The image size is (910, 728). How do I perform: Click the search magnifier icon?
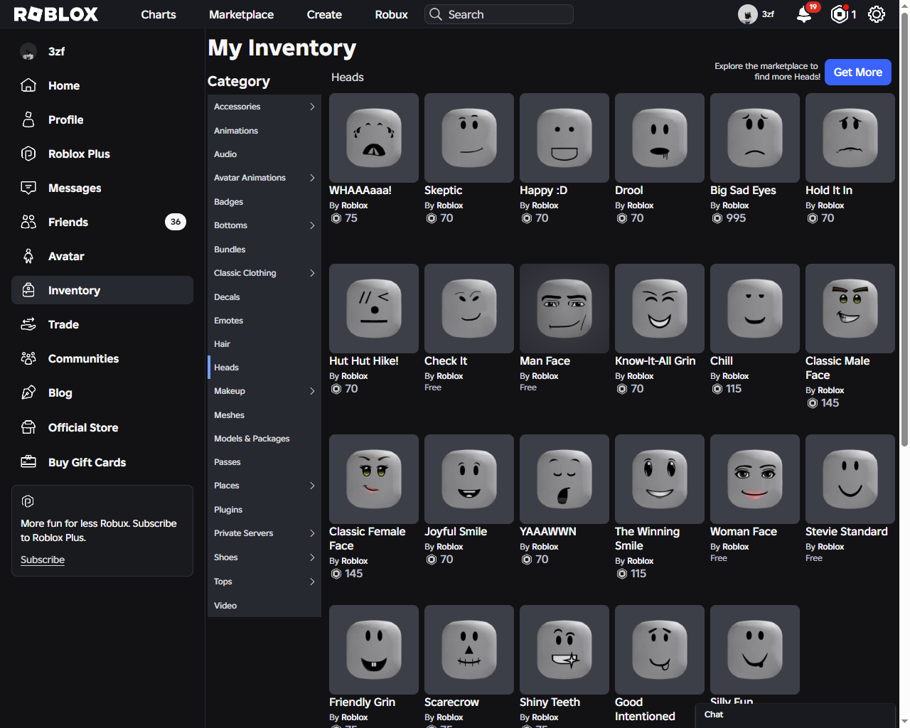[x=436, y=14]
